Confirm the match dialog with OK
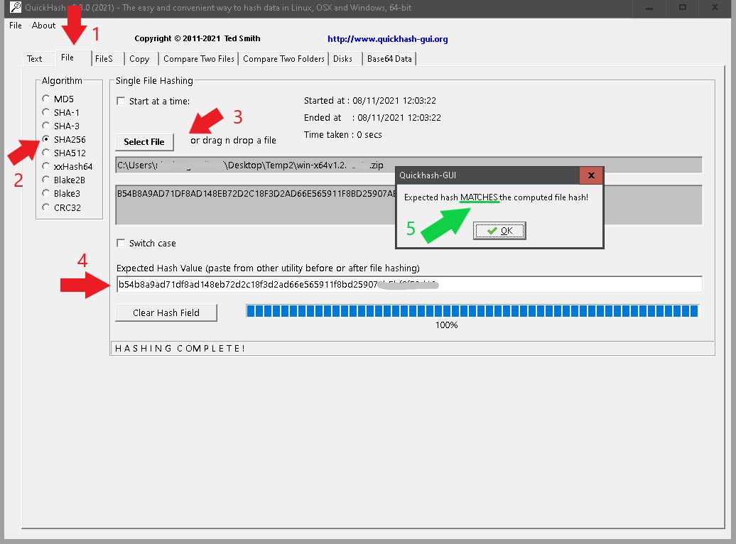The width and height of the screenshot is (736, 544). [499, 231]
